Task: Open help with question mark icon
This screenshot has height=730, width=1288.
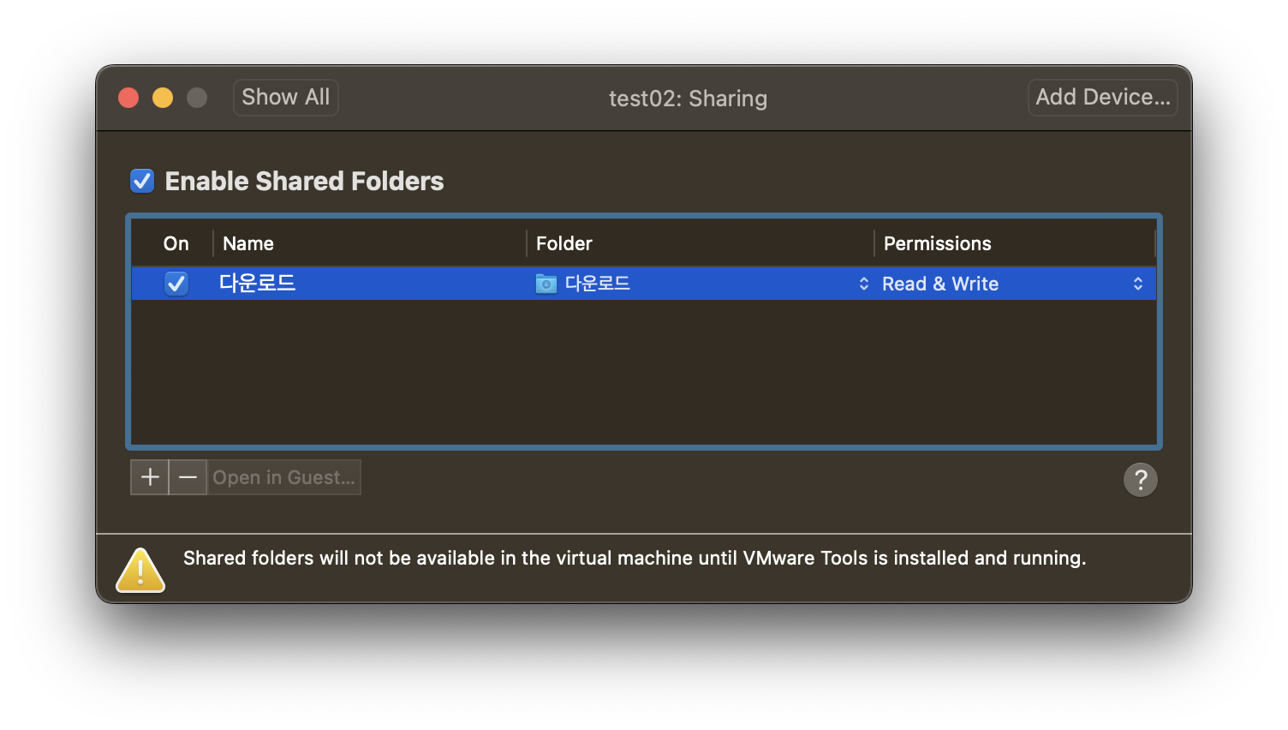Action: pos(1140,480)
